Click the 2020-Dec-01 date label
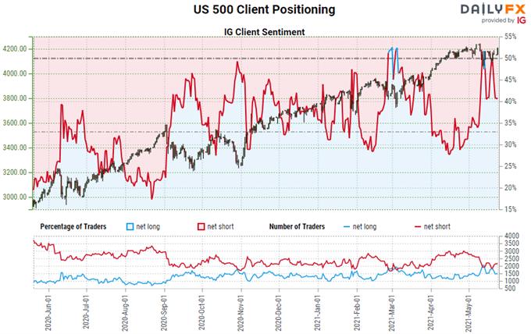The height and width of the screenshot is (334, 531). point(279,313)
